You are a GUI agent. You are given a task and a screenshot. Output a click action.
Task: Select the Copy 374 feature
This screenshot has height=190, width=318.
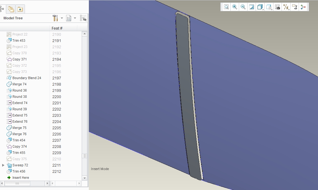19,146
